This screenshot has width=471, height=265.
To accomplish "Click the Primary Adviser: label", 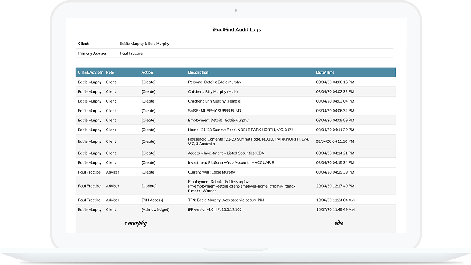I will tap(93, 53).
